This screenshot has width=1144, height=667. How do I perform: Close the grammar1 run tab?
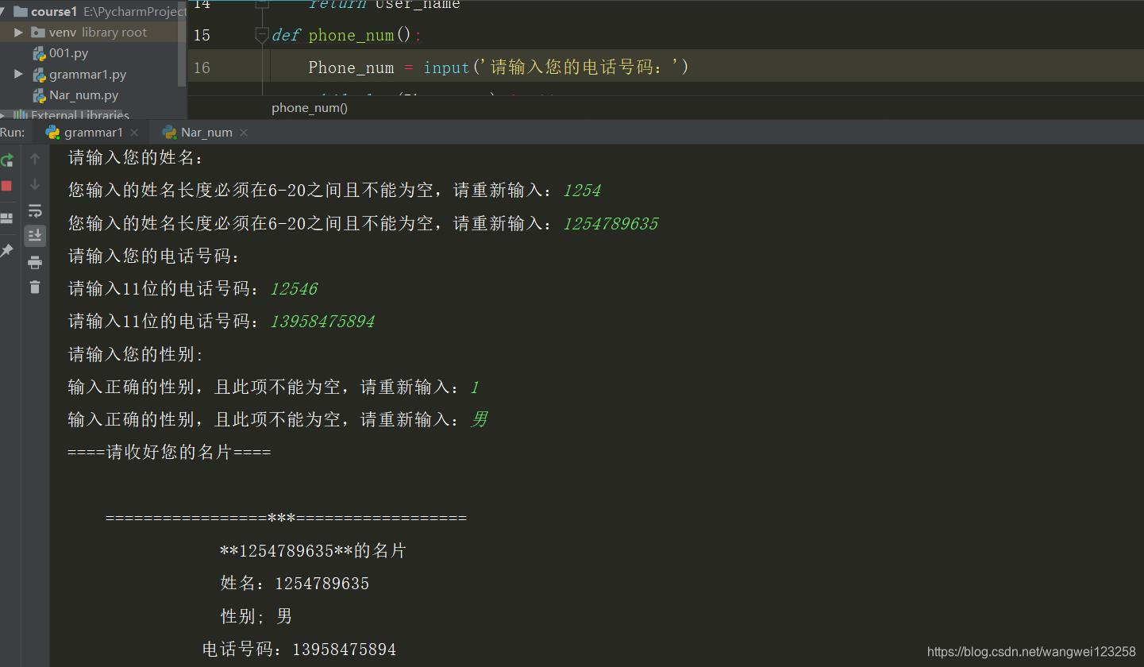pos(134,133)
